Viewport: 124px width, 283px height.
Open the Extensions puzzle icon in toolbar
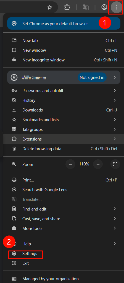tap(67, 7)
